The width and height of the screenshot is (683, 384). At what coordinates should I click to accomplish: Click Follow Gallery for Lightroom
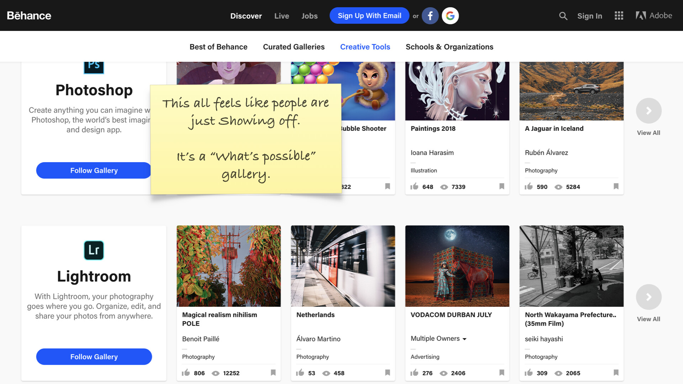point(94,357)
